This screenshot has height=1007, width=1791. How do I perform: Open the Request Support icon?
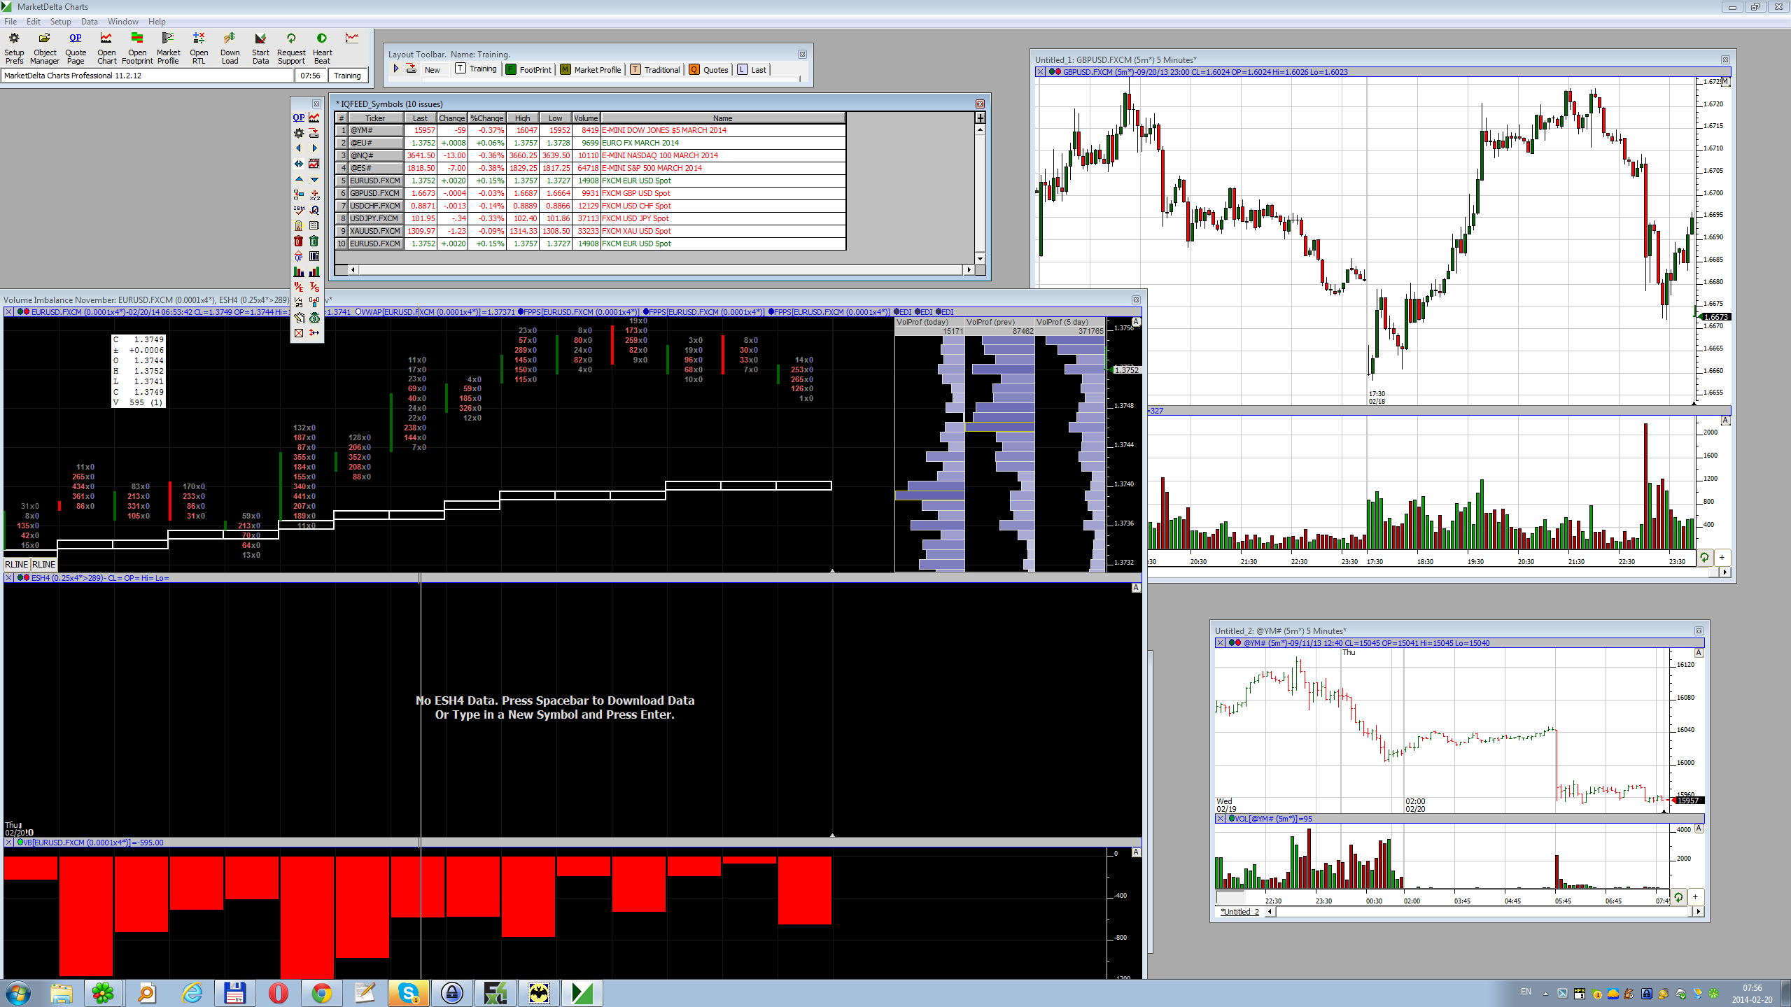tap(291, 39)
